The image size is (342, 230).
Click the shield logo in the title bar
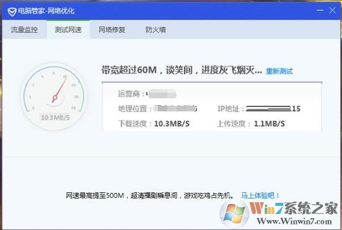(x=12, y=11)
